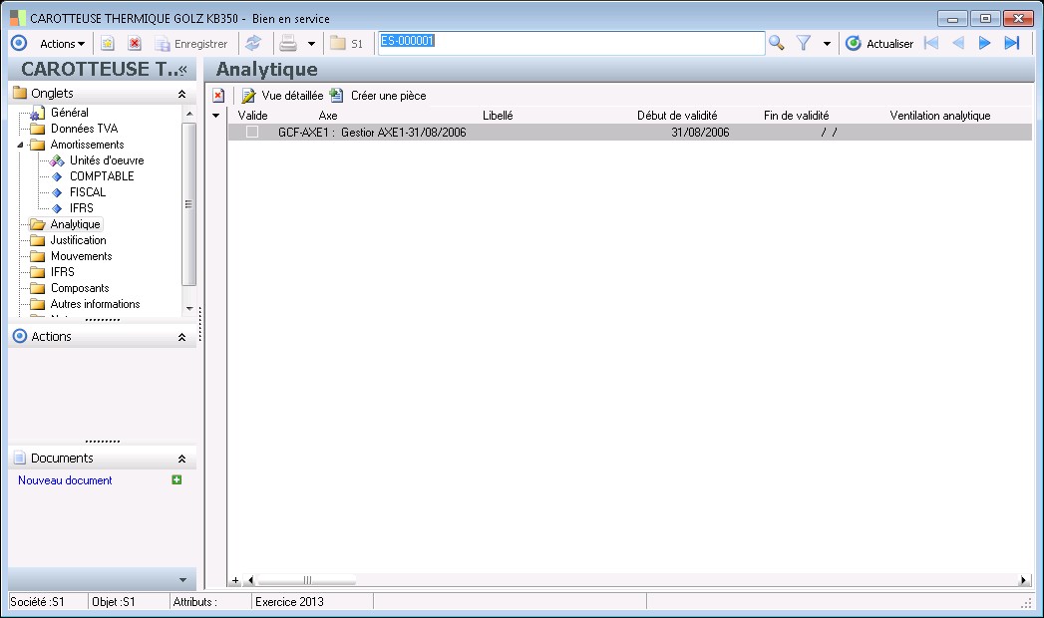This screenshot has width=1044, height=618.
Task: Go to the last record arrow
Action: tap(1012, 44)
